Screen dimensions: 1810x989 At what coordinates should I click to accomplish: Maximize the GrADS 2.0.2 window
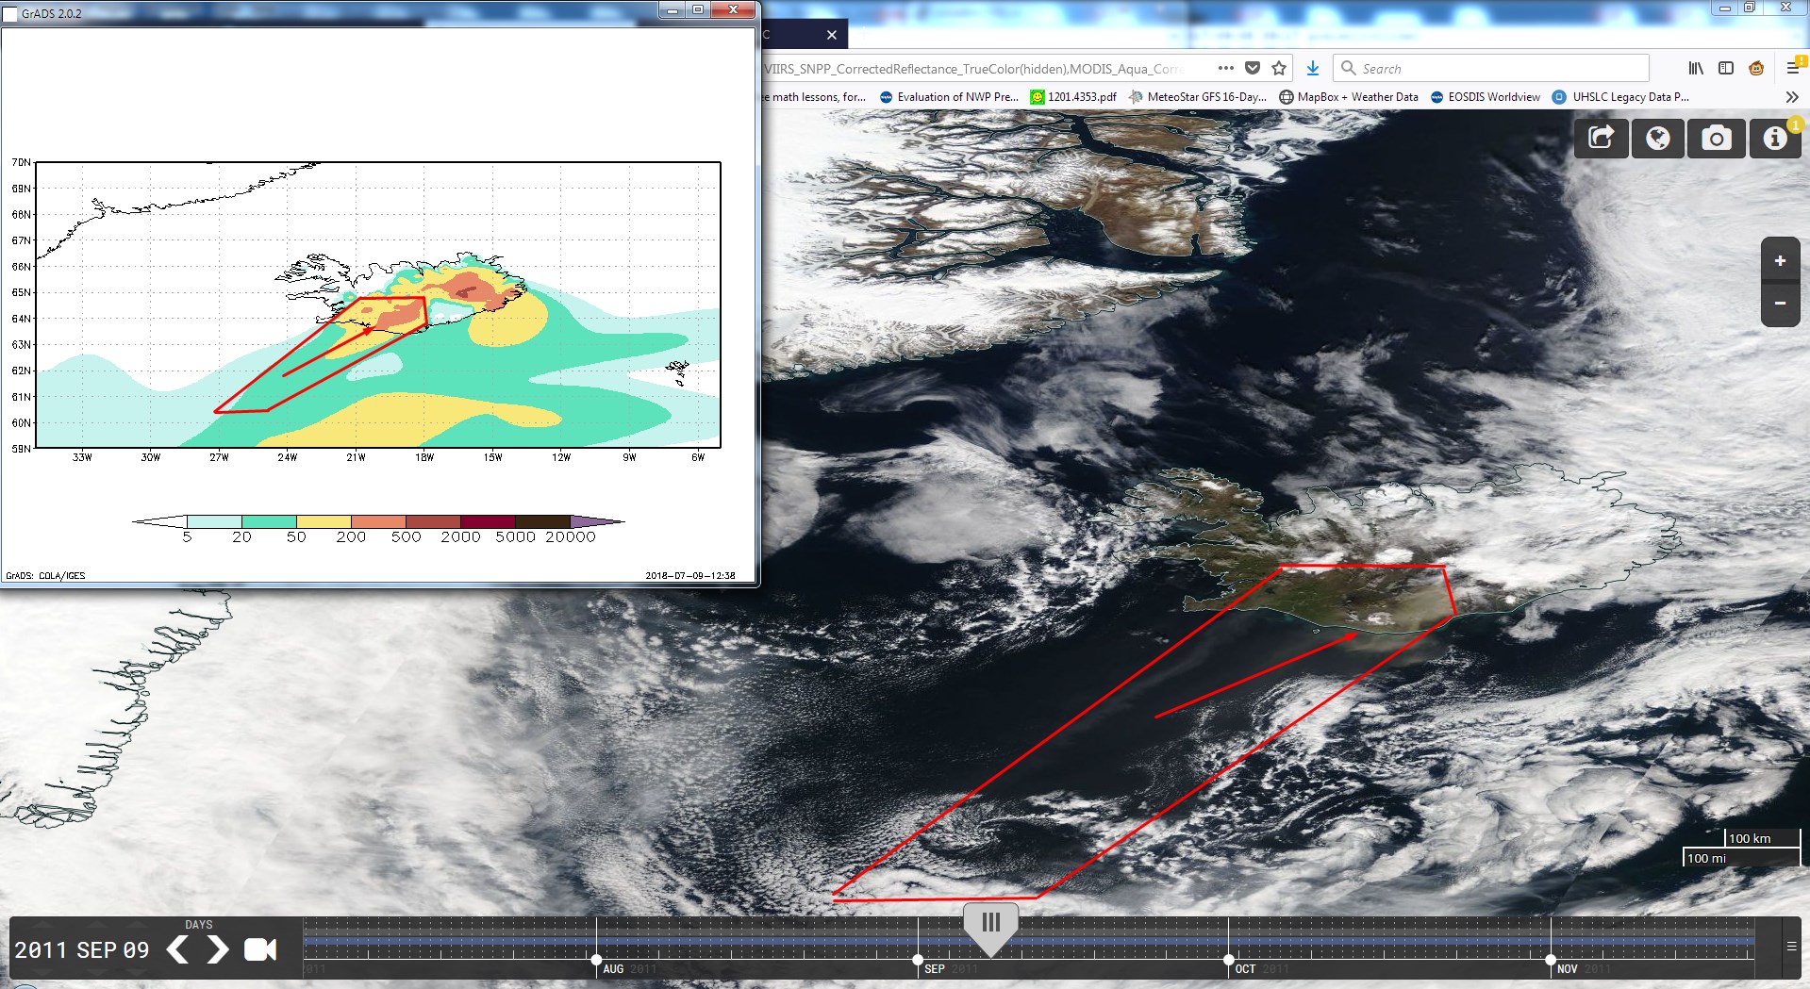(x=698, y=10)
